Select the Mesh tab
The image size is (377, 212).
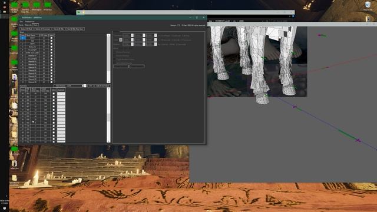pos(35,25)
